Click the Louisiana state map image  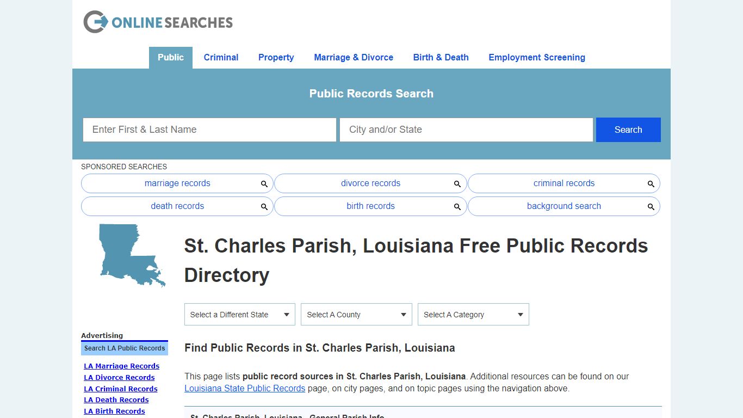pyautogui.click(x=132, y=255)
